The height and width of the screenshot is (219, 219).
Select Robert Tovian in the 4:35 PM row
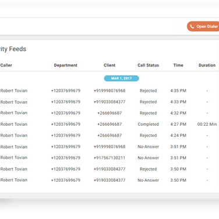point(14,91)
